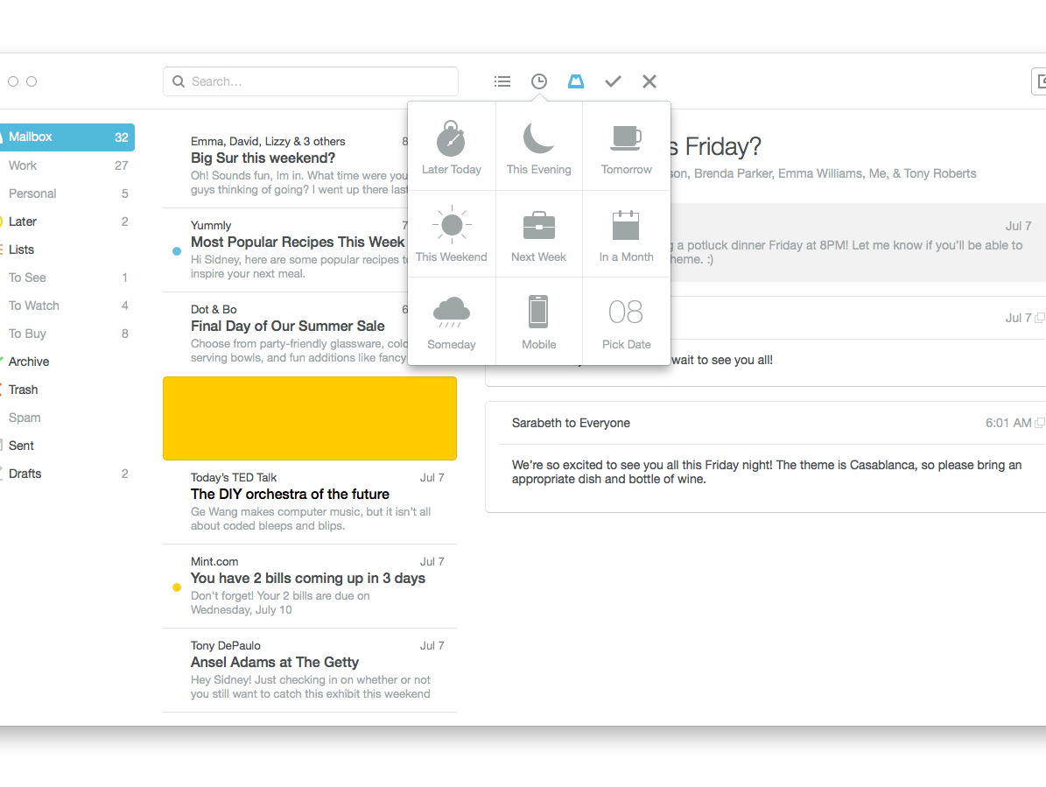Select the first circle selection control top left

[x=13, y=81]
